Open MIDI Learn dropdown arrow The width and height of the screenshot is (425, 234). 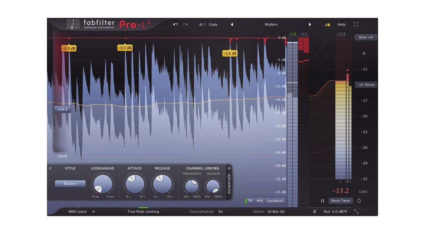point(93,212)
